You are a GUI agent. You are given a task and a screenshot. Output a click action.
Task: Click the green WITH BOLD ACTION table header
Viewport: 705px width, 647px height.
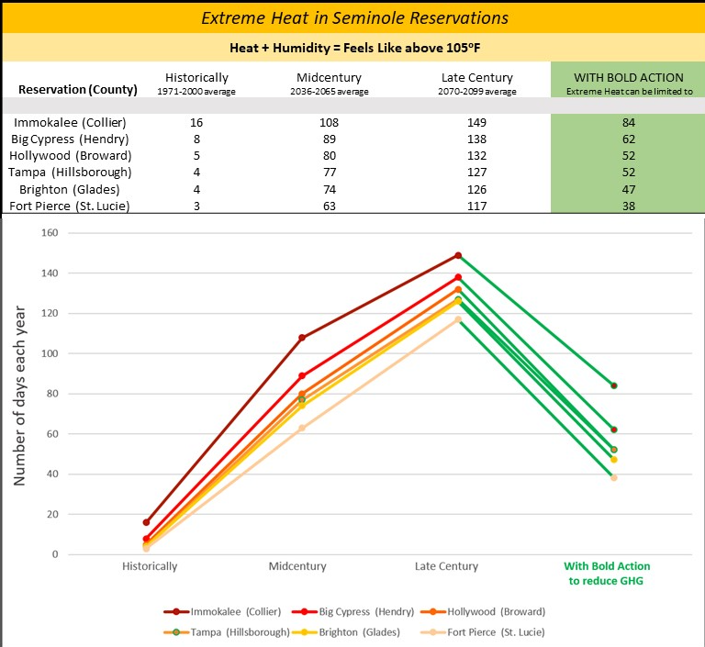click(628, 83)
